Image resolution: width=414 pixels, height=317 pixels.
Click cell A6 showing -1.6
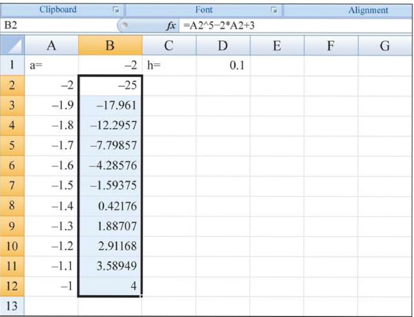51,166
